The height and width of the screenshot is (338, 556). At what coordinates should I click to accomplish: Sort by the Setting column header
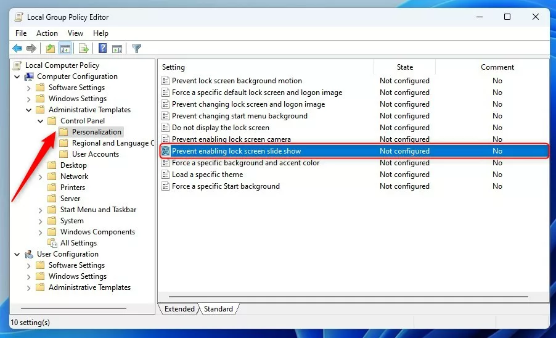[266, 67]
